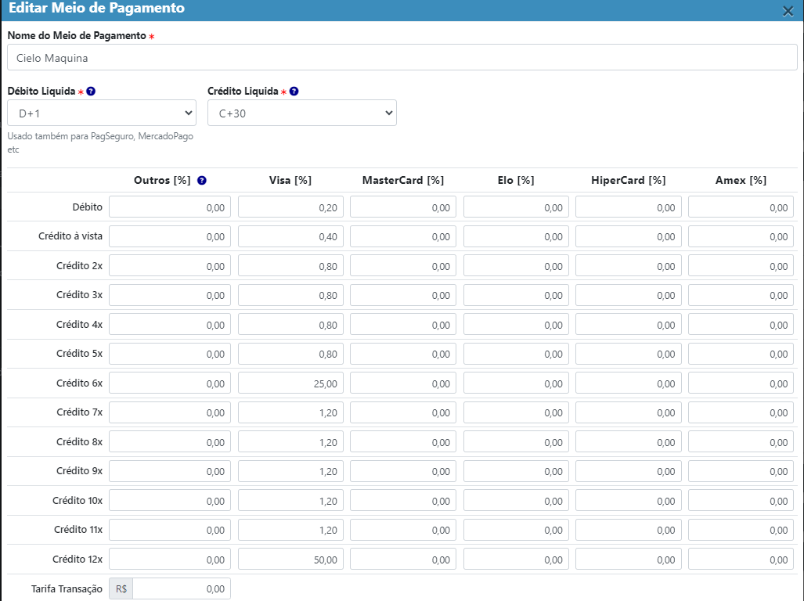Click the Elo [%] column header
Viewport: 804px width, 601px height.
tap(516, 180)
